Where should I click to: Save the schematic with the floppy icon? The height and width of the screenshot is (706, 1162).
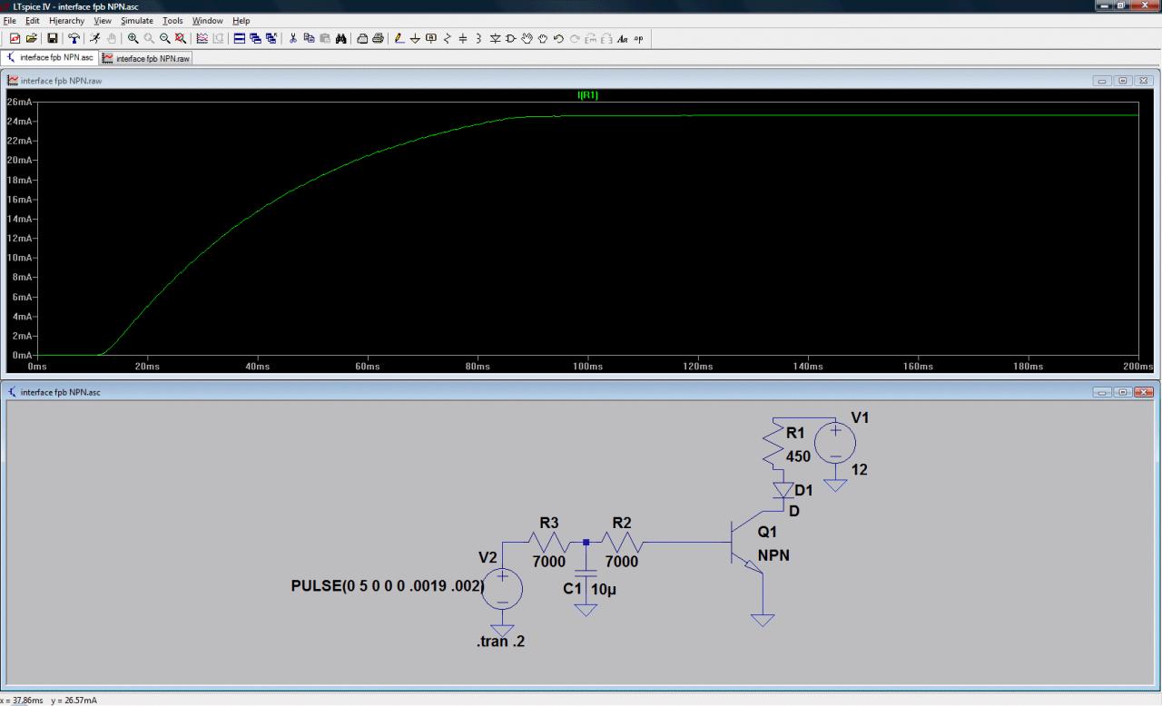[53, 38]
